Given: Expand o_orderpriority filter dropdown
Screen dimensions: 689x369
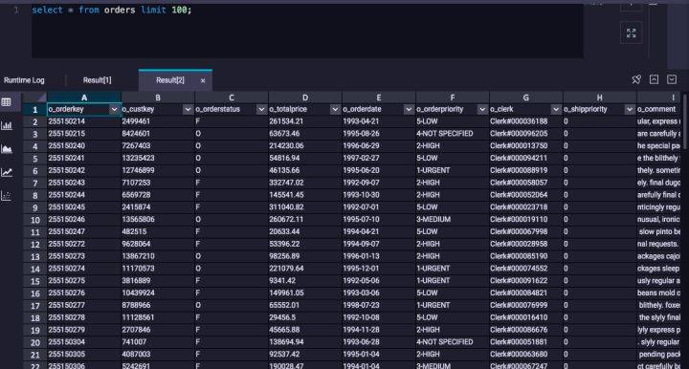Looking at the screenshot, I should click(x=482, y=109).
